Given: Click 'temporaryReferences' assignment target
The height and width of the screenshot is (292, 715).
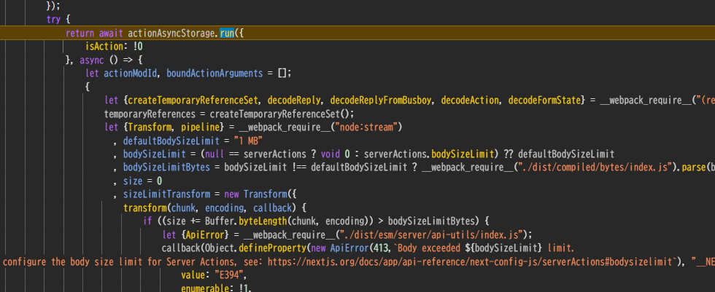Looking at the screenshot, I should (150, 114).
